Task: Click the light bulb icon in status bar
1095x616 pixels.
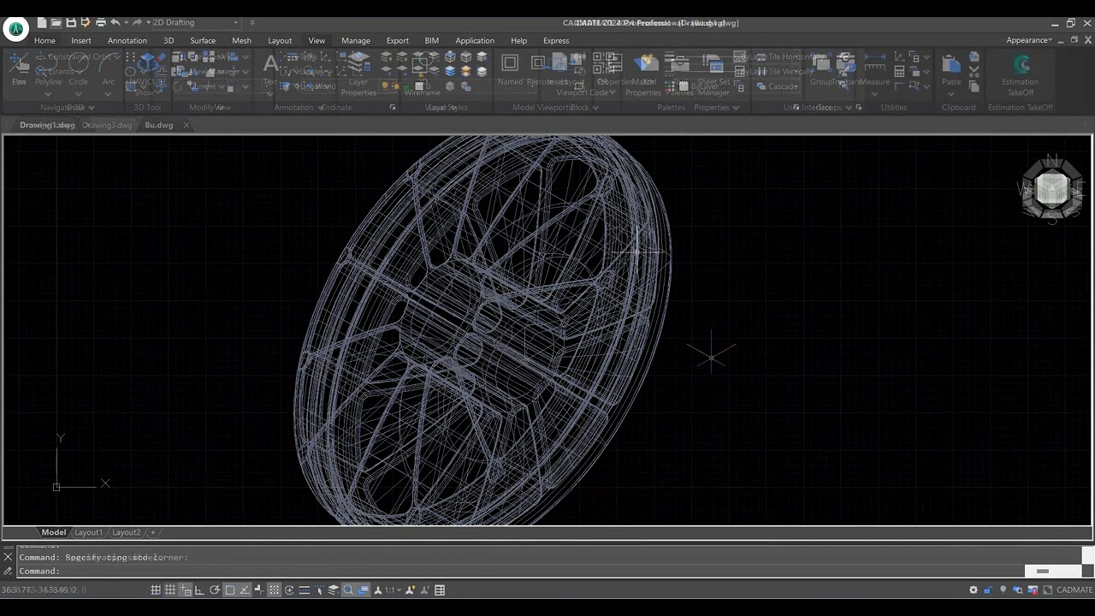Action: (x=1003, y=589)
